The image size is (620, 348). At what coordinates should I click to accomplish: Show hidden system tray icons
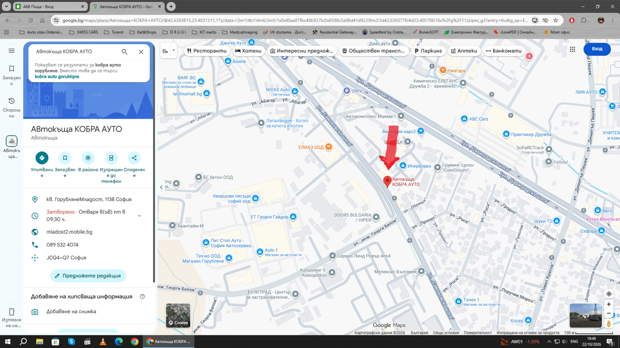coord(549,341)
